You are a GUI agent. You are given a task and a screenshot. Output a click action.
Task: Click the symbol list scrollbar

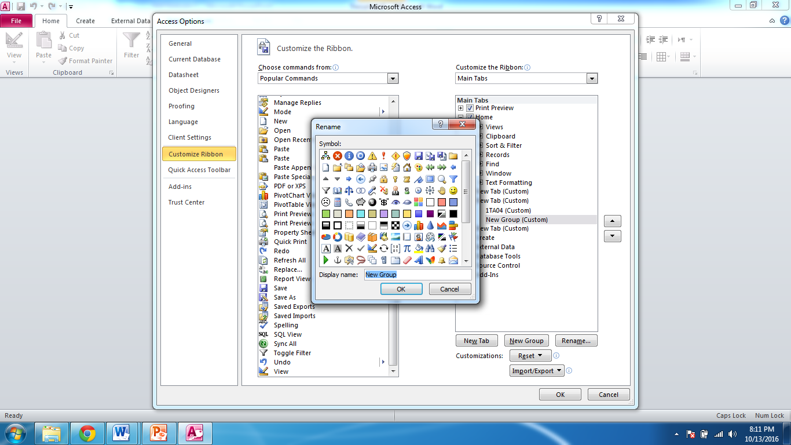click(x=467, y=208)
